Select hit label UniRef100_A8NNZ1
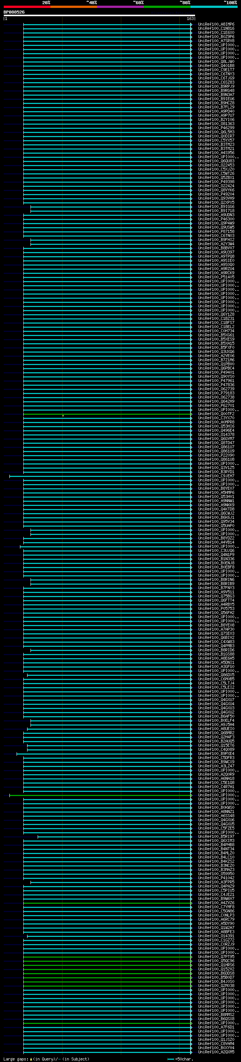The image size is (241, 1062). click(x=216, y=811)
